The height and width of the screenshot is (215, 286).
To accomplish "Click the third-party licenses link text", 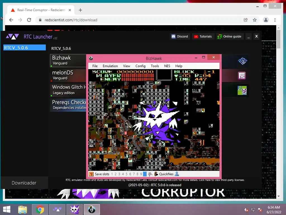I will click(x=221, y=180).
